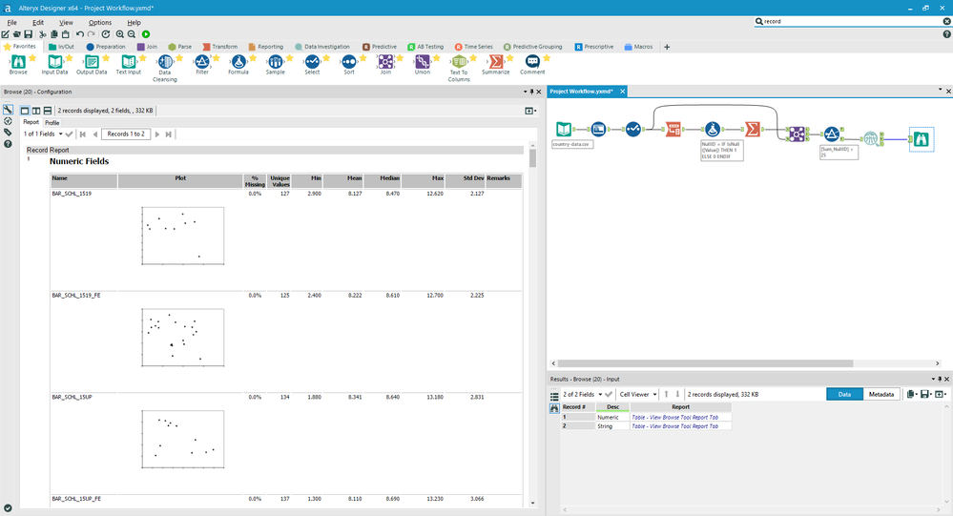Open String row Table report link

(674, 426)
